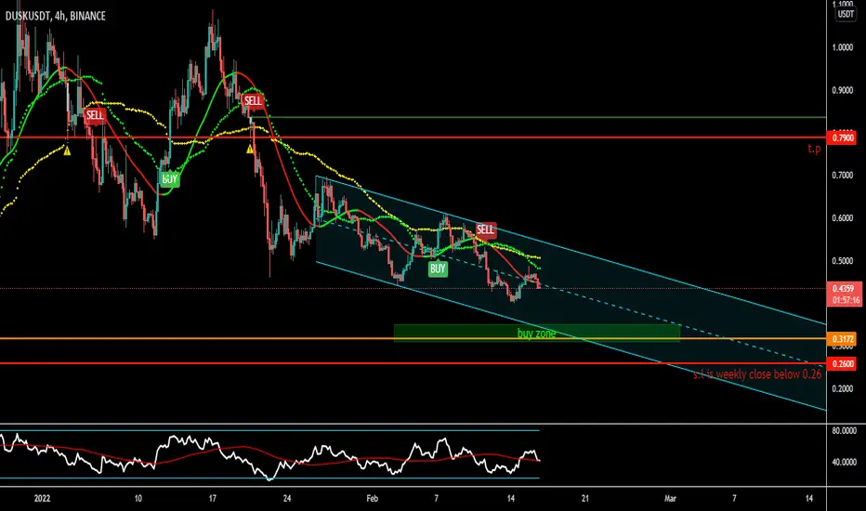Image resolution: width=866 pixels, height=511 pixels.
Task: Click the yellow warning triangle beside the 2022 sell-off
Action: pyautogui.click(x=67, y=151)
